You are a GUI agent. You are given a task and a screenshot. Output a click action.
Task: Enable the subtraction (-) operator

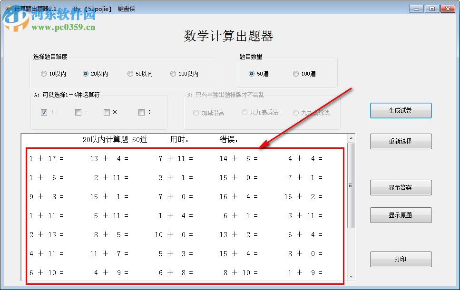[x=77, y=112]
